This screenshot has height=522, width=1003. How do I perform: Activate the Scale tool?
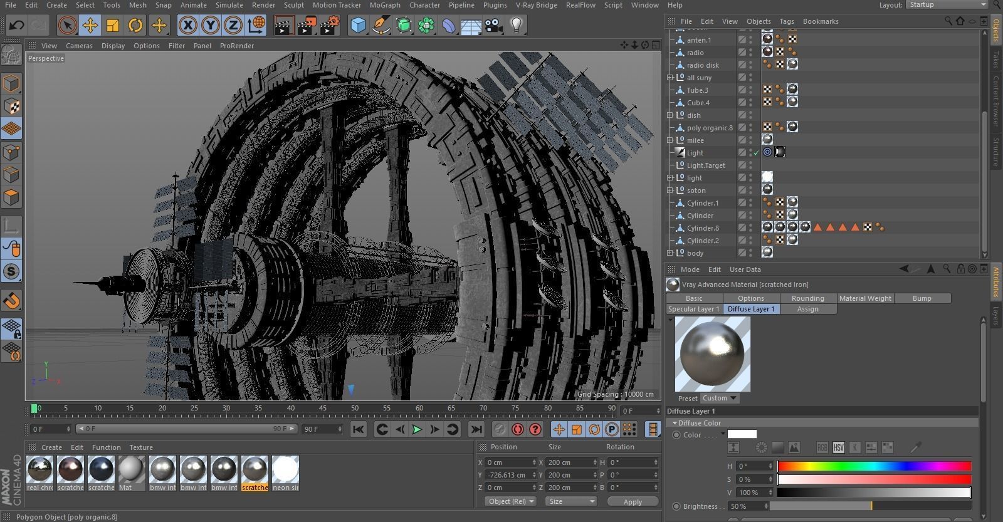coord(113,26)
